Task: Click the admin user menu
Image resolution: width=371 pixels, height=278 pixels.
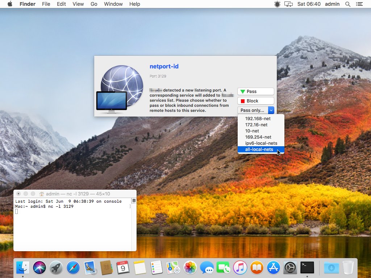Action: pyautogui.click(x=332, y=4)
